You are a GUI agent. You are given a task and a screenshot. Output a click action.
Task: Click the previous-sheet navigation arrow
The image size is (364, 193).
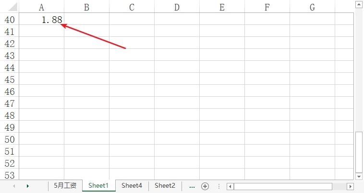pos(14,186)
